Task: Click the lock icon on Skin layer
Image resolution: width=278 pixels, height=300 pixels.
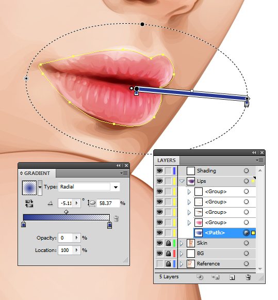Action: (168, 243)
